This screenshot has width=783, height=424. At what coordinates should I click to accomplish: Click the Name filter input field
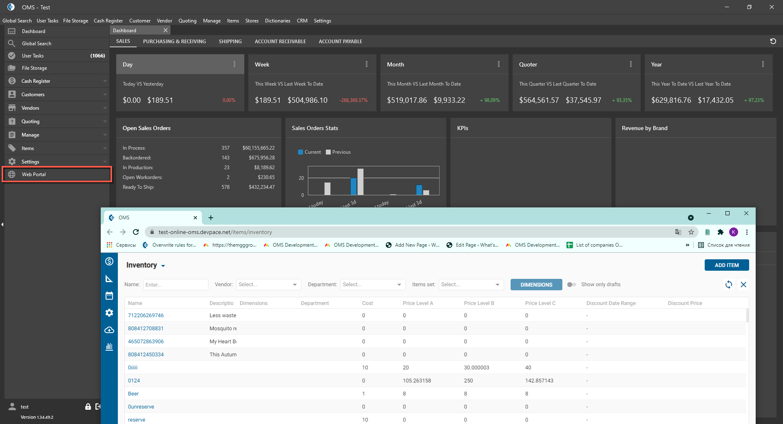coord(175,285)
